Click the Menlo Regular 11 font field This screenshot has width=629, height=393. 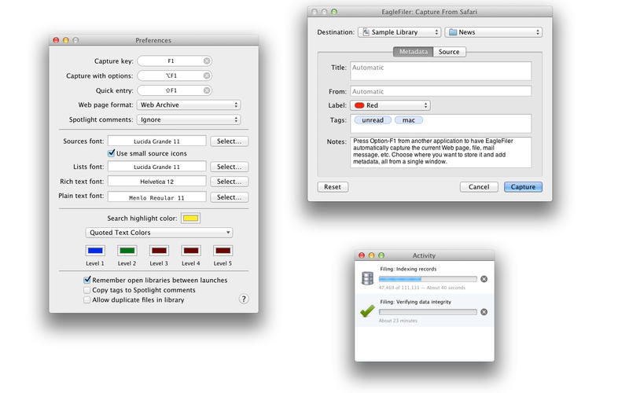[x=156, y=197]
